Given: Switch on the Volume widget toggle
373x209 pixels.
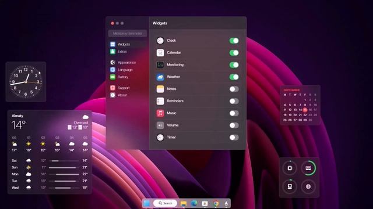Looking at the screenshot, I should coord(234,125).
